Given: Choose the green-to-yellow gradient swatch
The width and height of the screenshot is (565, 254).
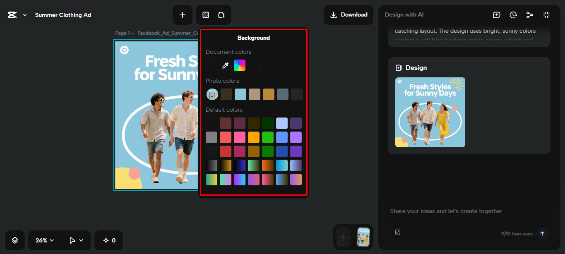Looking at the screenshot, I should 212,180.
